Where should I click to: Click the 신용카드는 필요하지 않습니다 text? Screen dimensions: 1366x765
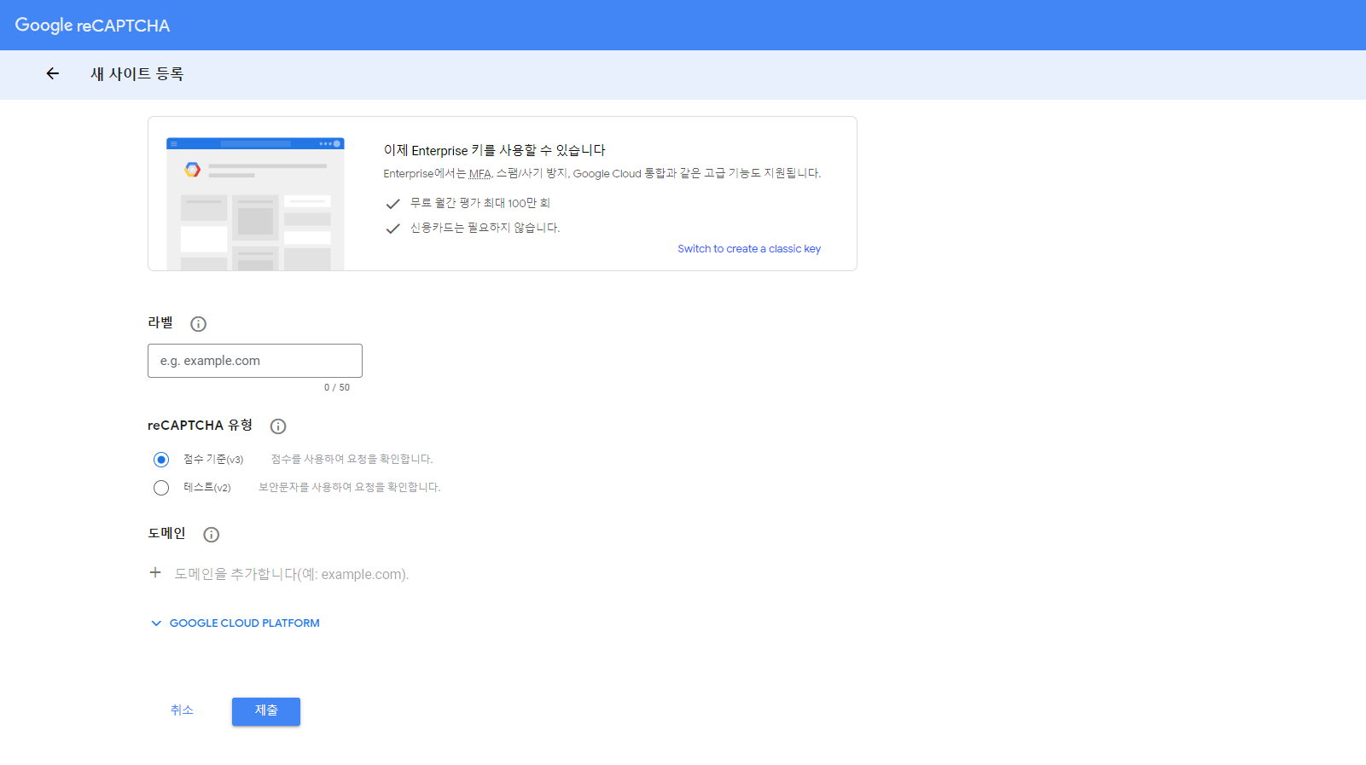tap(485, 228)
